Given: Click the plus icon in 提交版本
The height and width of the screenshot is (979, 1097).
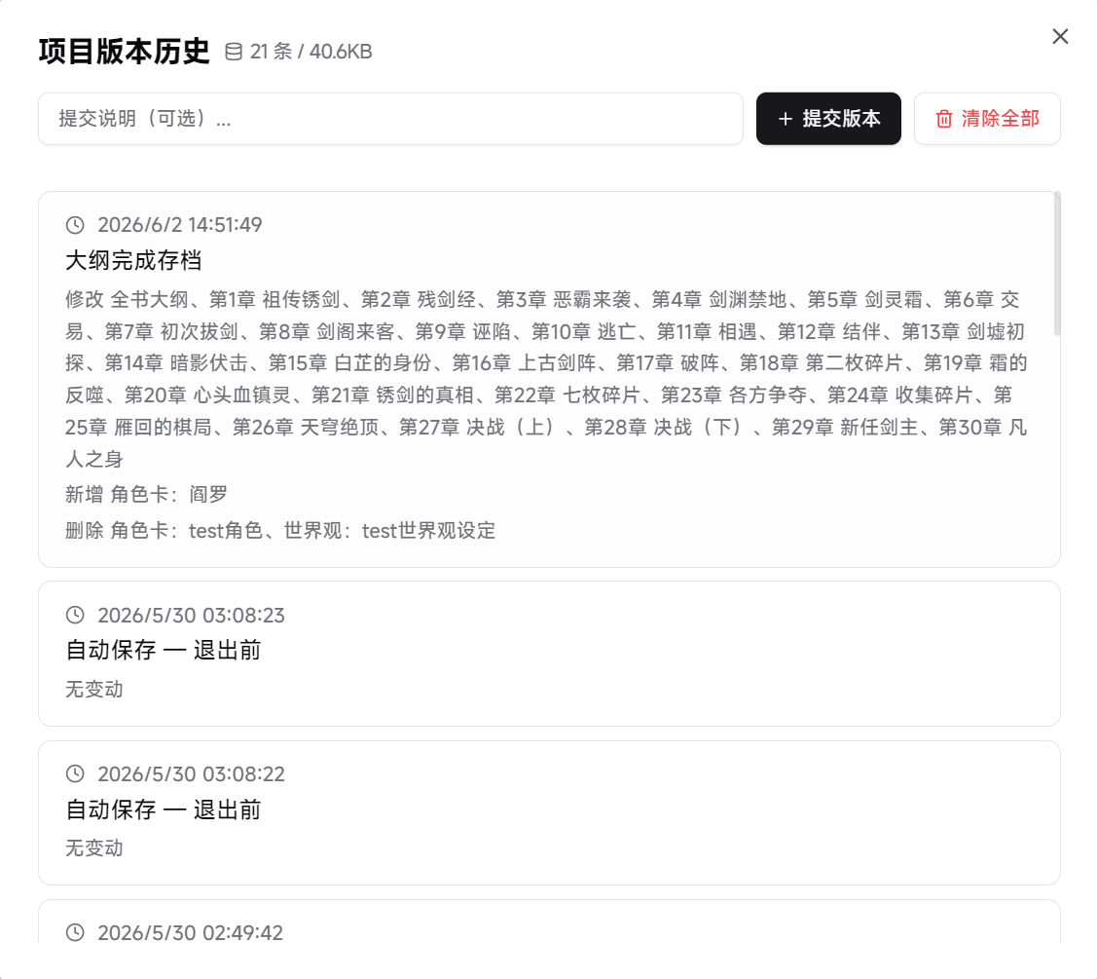Looking at the screenshot, I should click(x=786, y=119).
